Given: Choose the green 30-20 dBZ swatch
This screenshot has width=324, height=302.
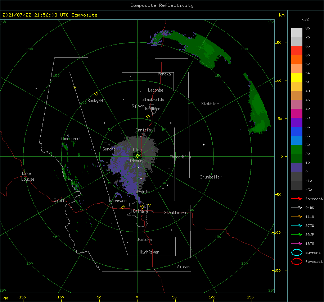Looking at the screenshot, I should click(x=297, y=149).
